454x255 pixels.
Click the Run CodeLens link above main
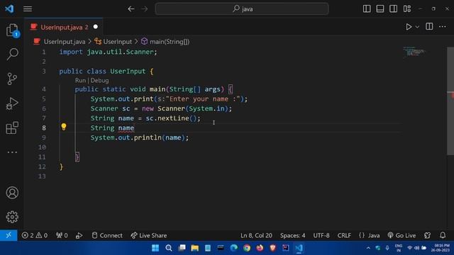point(80,80)
